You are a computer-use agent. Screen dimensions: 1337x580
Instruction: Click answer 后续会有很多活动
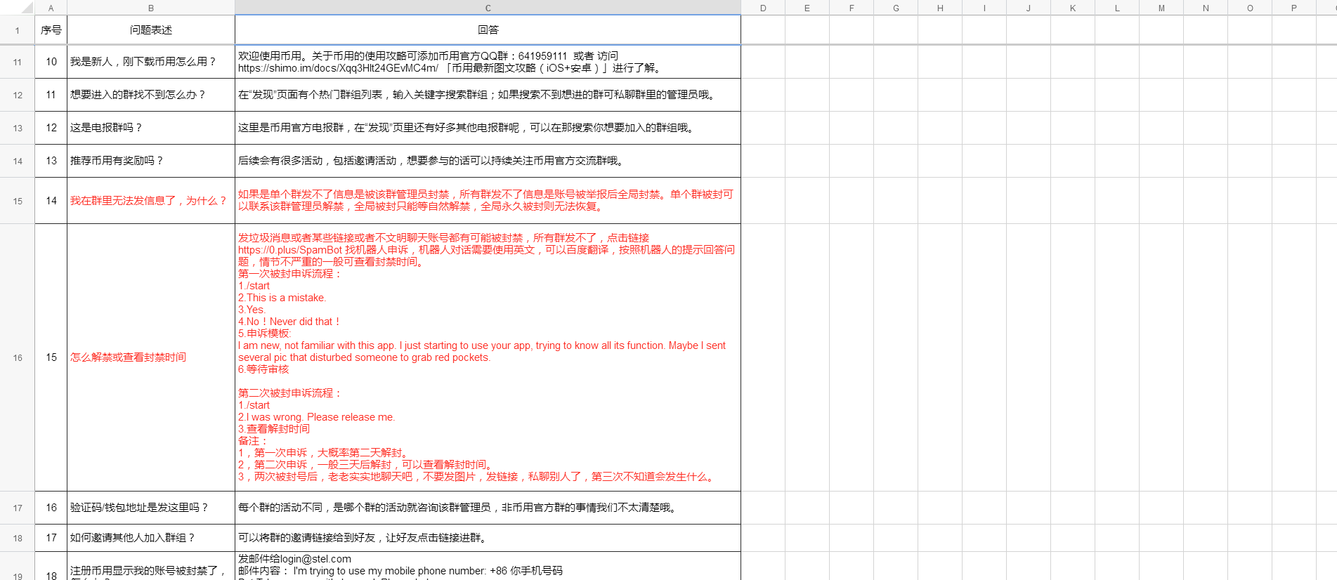point(488,161)
